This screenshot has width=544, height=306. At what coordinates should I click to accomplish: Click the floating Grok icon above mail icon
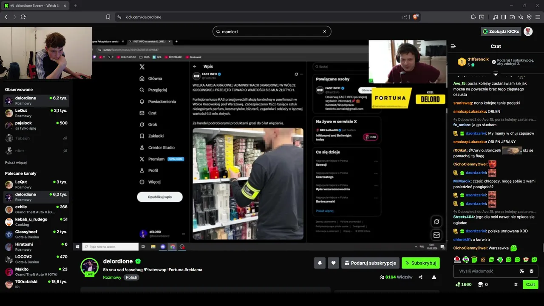[436, 221]
